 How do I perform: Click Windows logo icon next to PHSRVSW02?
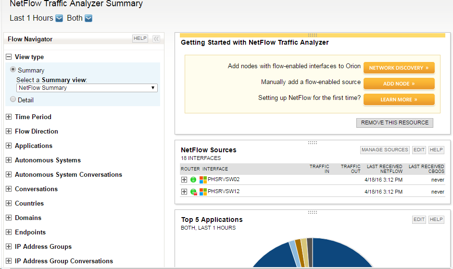(x=203, y=180)
